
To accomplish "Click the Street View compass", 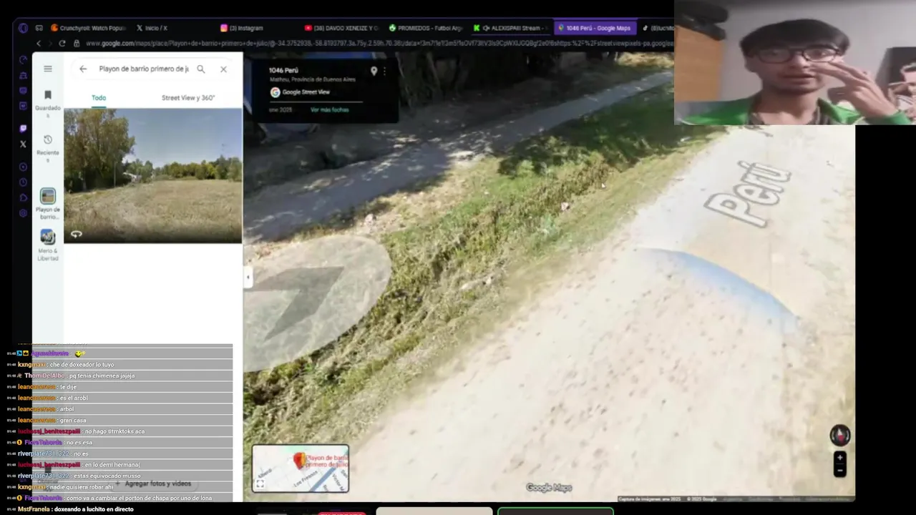I will pyautogui.click(x=840, y=435).
